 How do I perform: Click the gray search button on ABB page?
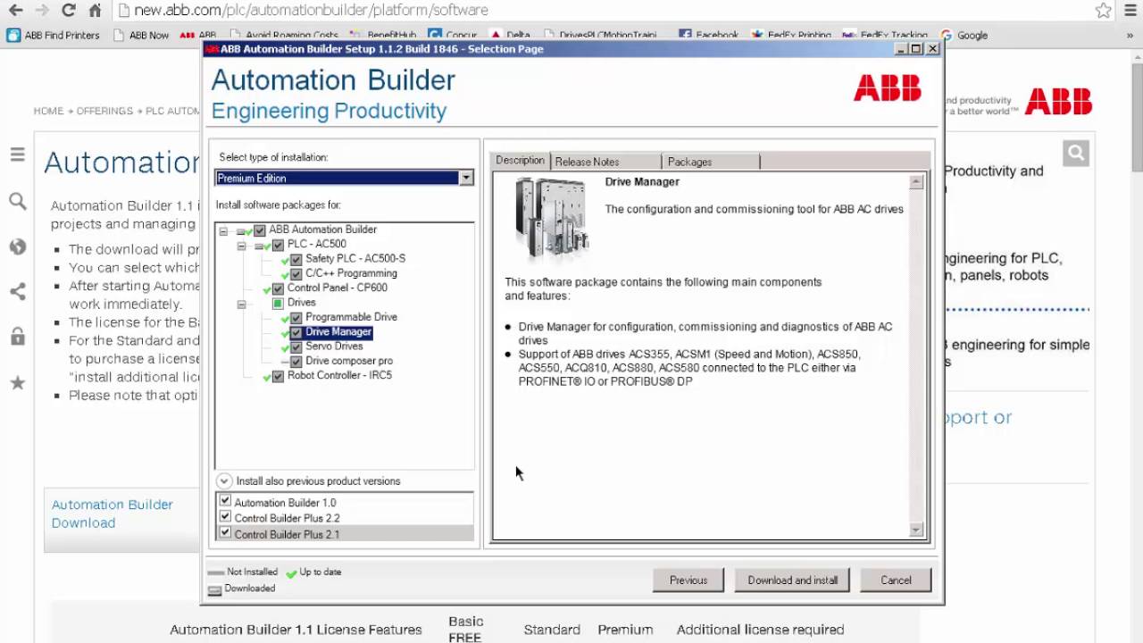coord(1076,154)
